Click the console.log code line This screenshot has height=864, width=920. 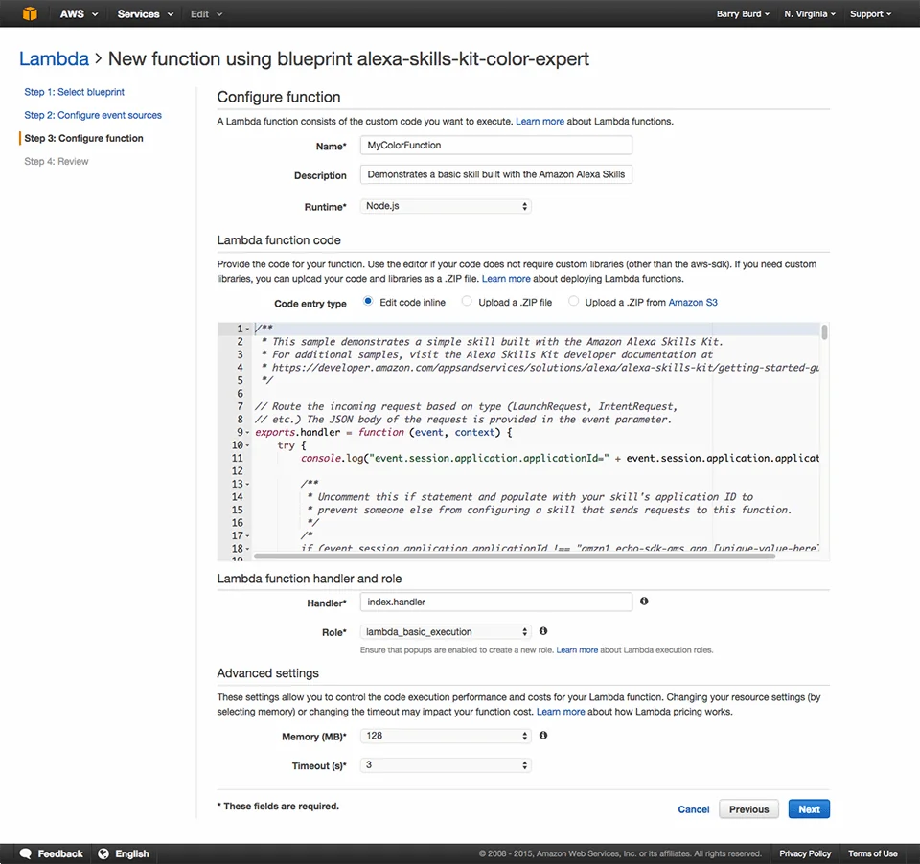(560, 458)
